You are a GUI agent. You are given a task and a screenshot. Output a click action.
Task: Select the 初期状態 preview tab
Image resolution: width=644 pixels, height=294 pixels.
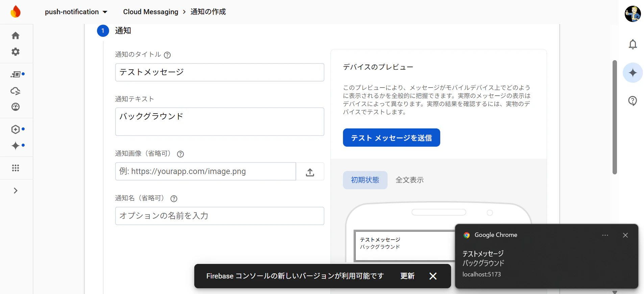(x=365, y=180)
